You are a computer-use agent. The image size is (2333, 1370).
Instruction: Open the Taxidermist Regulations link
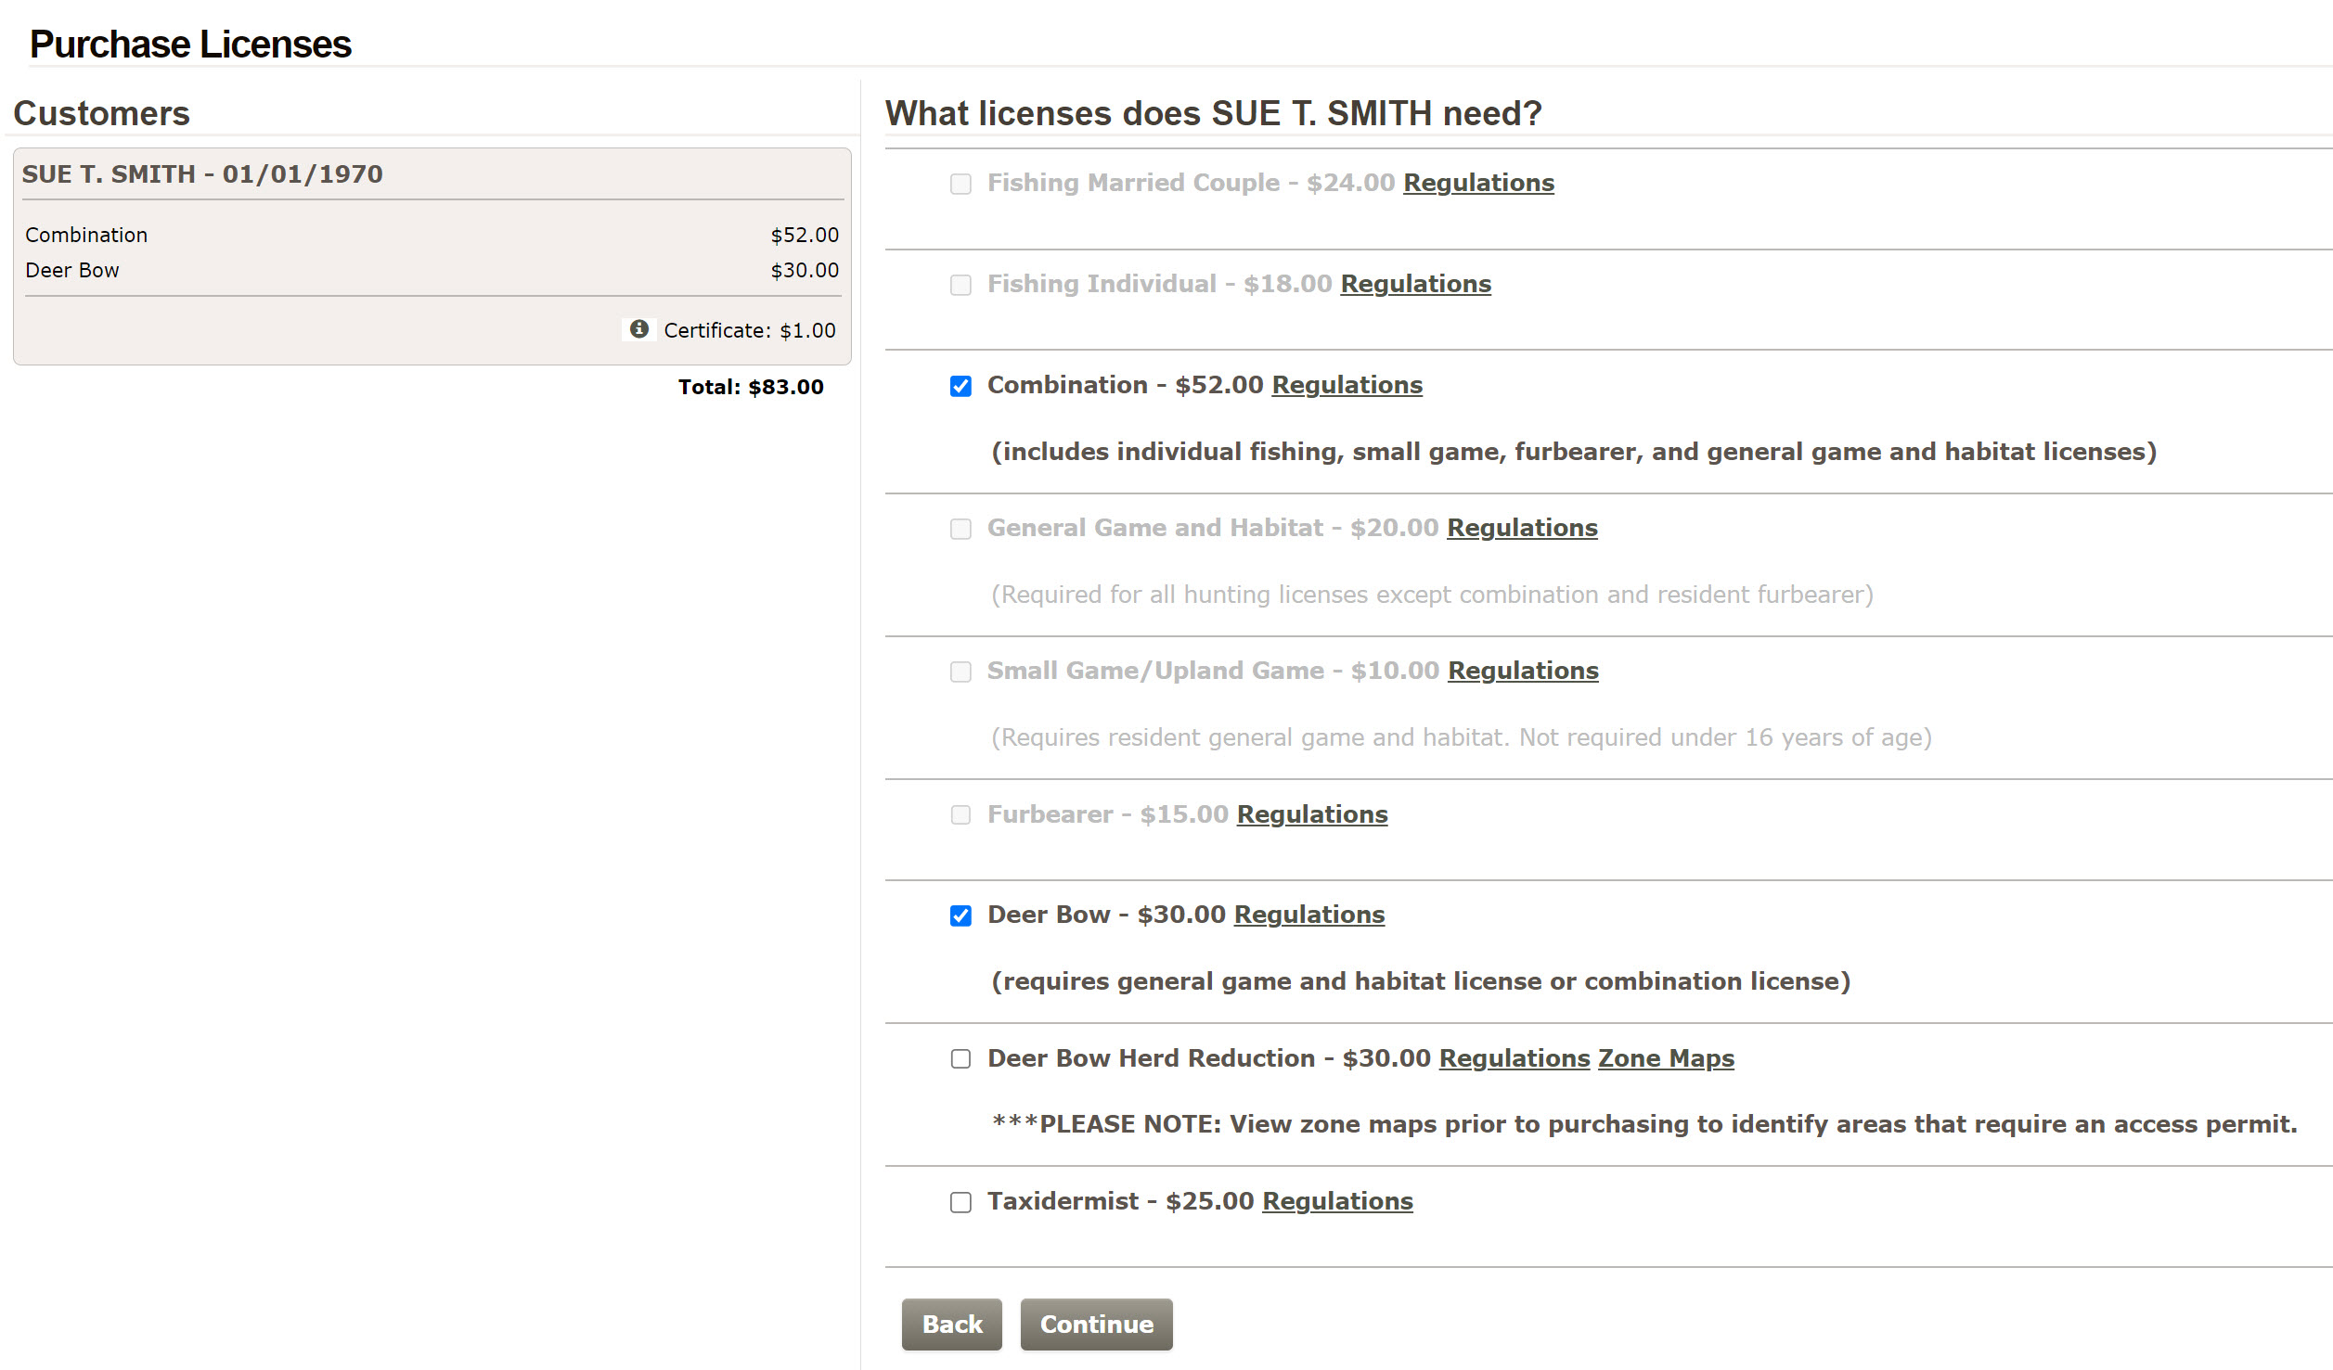[1337, 1201]
